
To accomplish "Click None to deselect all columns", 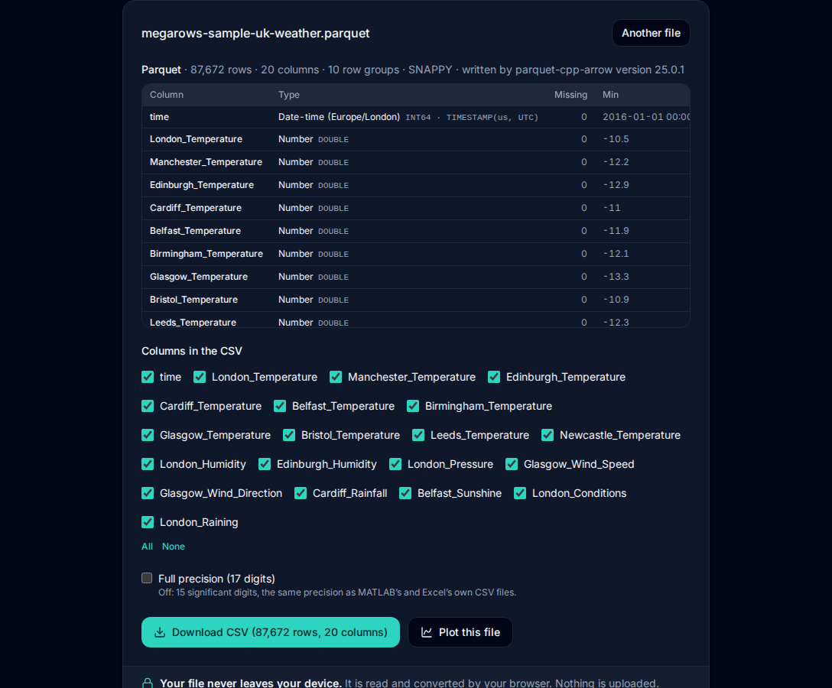I will [174, 547].
